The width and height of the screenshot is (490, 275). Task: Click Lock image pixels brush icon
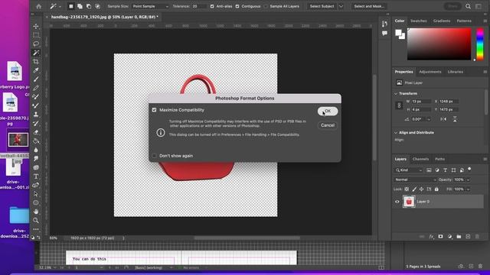(414, 189)
